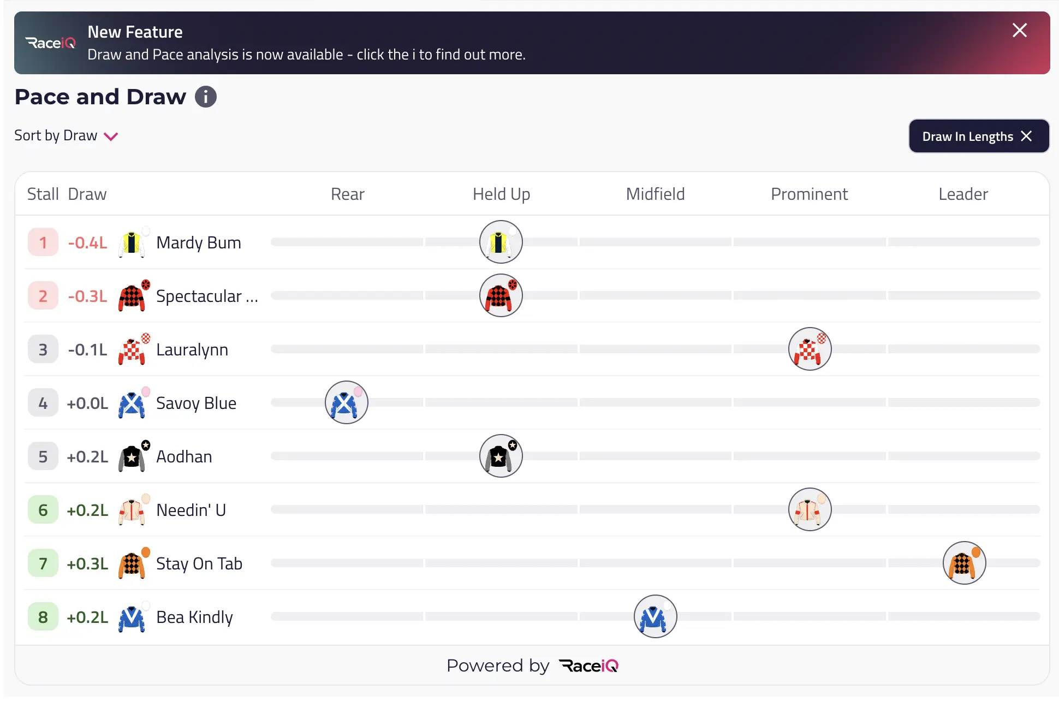Dismiss the New Feature banner
Image resolution: width=1059 pixels, height=701 pixels.
click(x=1019, y=30)
